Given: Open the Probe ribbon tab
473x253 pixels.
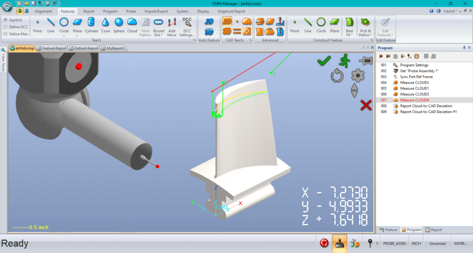Looking at the screenshot, I should coord(131,11).
